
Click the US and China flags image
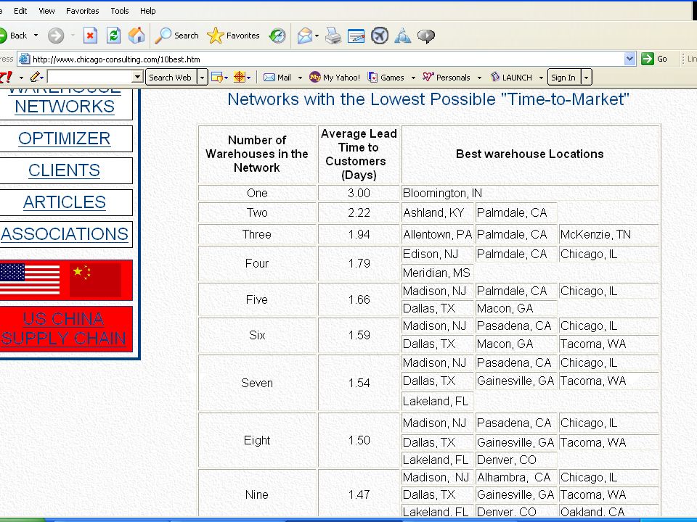point(66,280)
